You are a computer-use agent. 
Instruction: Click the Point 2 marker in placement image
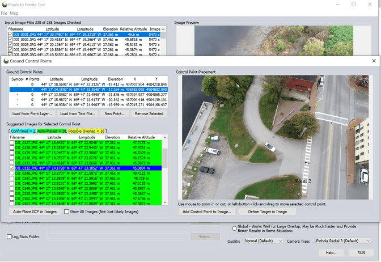[294, 185]
